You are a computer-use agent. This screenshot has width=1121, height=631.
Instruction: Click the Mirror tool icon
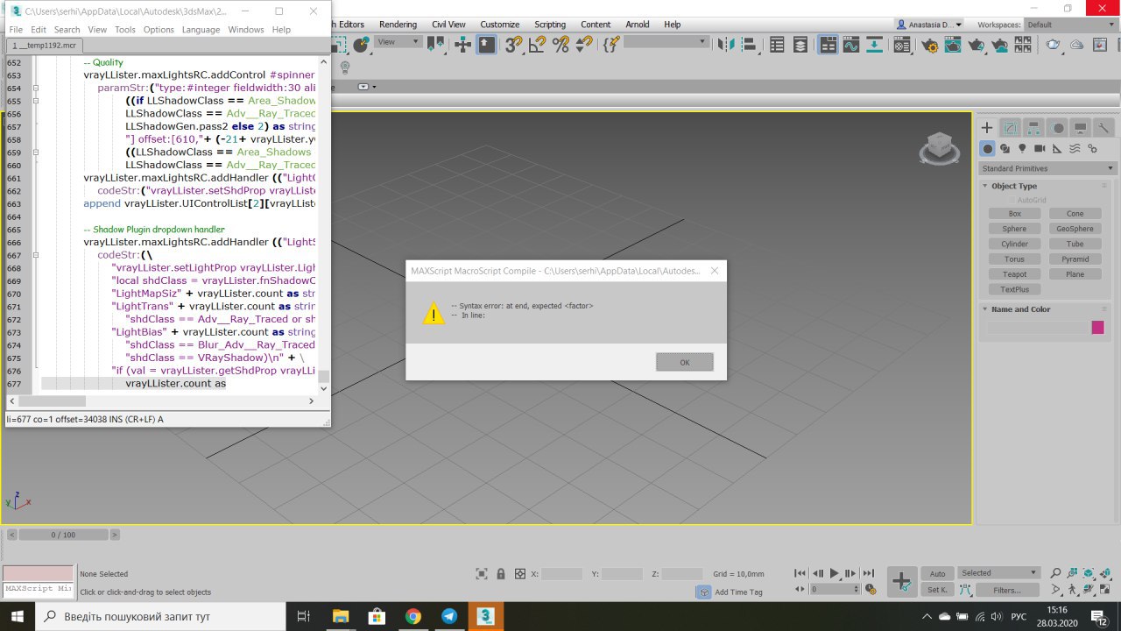coord(726,44)
